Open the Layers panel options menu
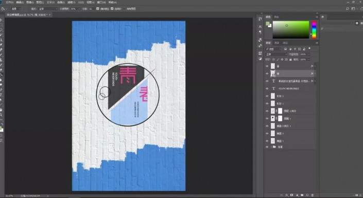Screen dimensions: 363x198 pyautogui.click(x=317, y=43)
